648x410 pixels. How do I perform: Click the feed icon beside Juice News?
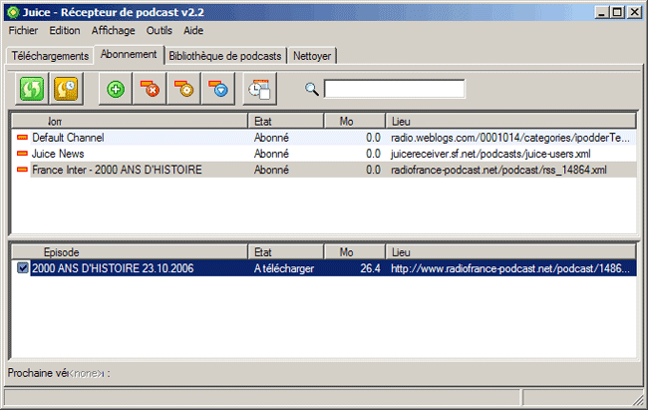coord(22,154)
